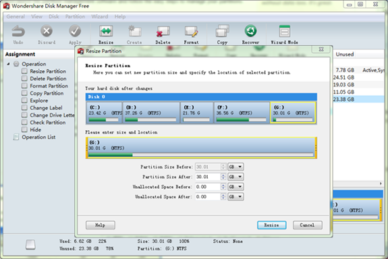The image size is (388, 259).
Task: Open the Wizard menu
Action: 99,17
